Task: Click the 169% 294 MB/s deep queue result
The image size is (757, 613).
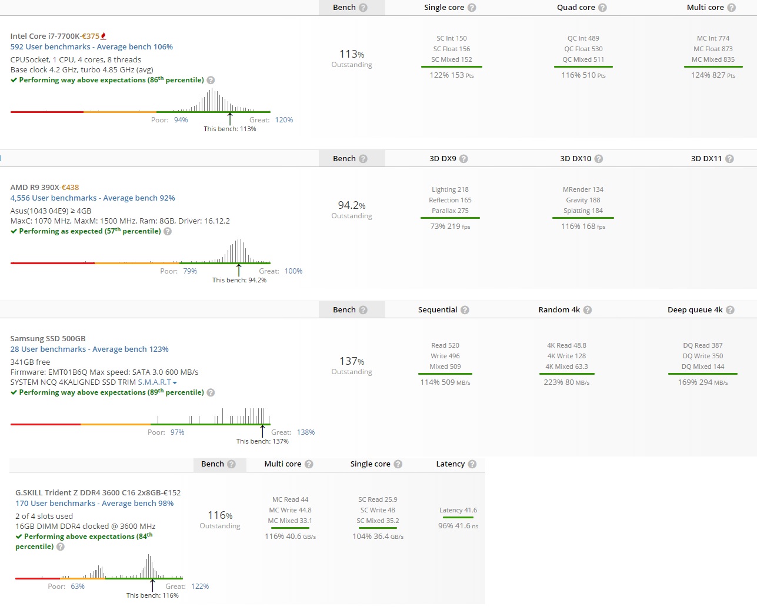Action: pyautogui.click(x=703, y=382)
